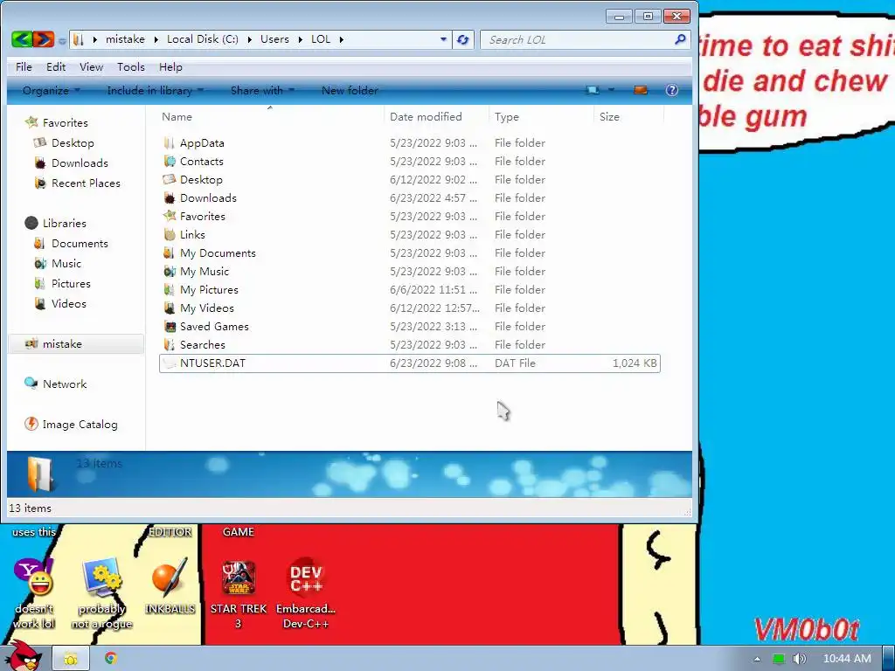Click the search magnifier icon

(x=680, y=39)
